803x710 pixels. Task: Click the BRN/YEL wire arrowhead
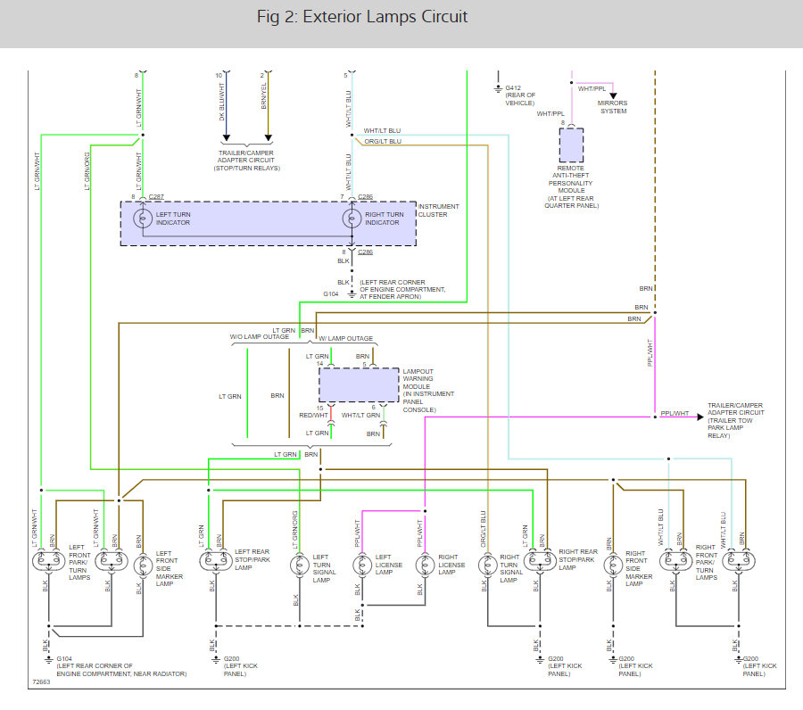pyautogui.click(x=268, y=137)
